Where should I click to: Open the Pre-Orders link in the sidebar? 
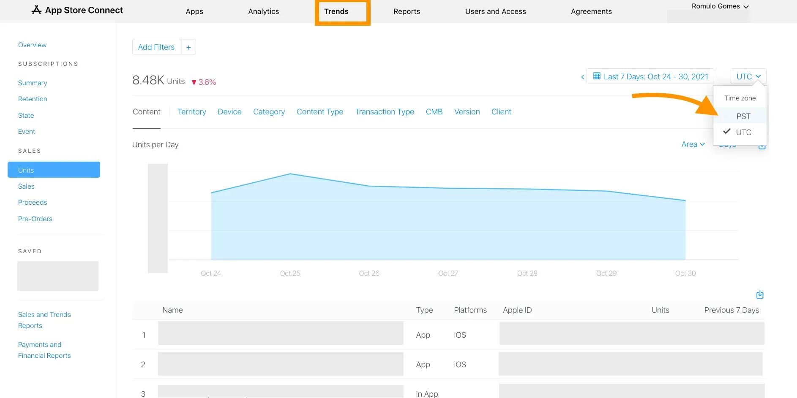click(x=35, y=219)
